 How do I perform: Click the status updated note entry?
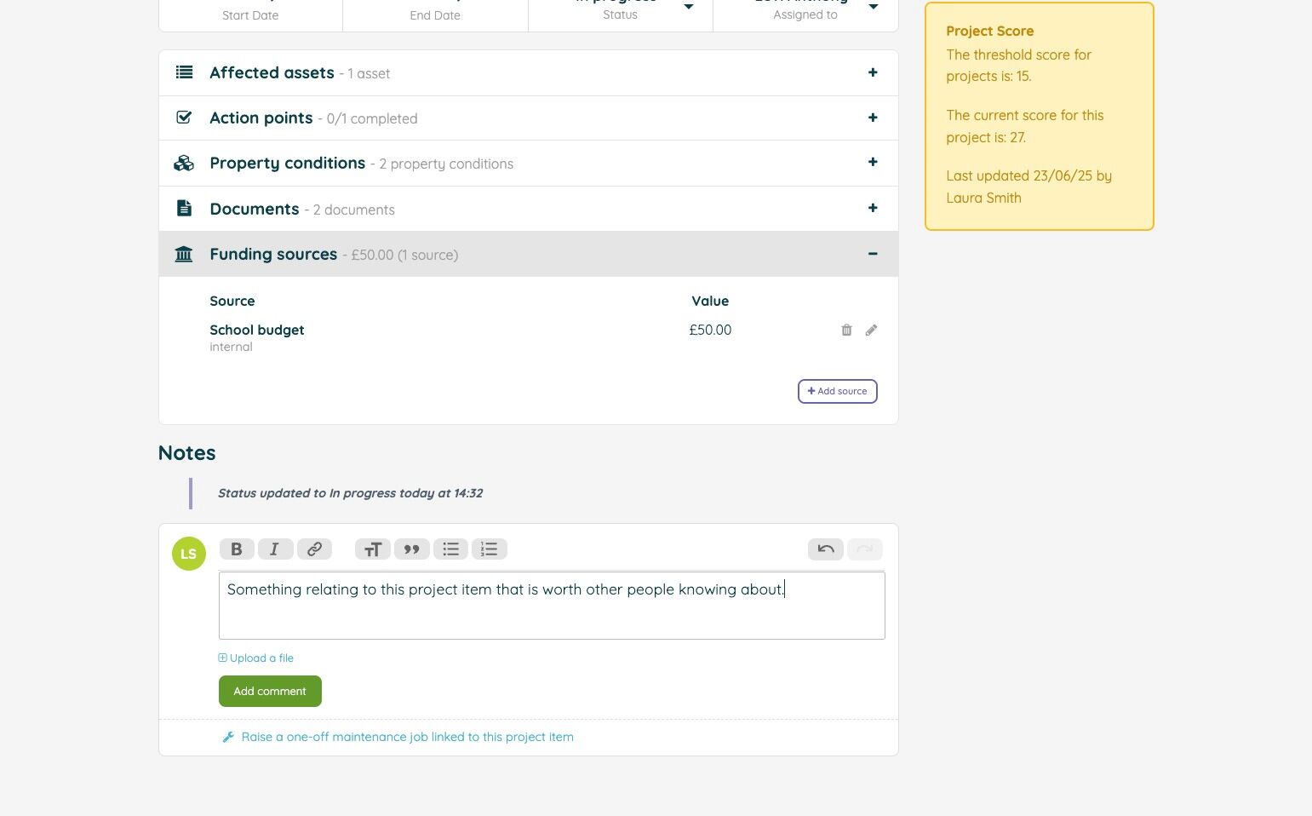tap(350, 493)
